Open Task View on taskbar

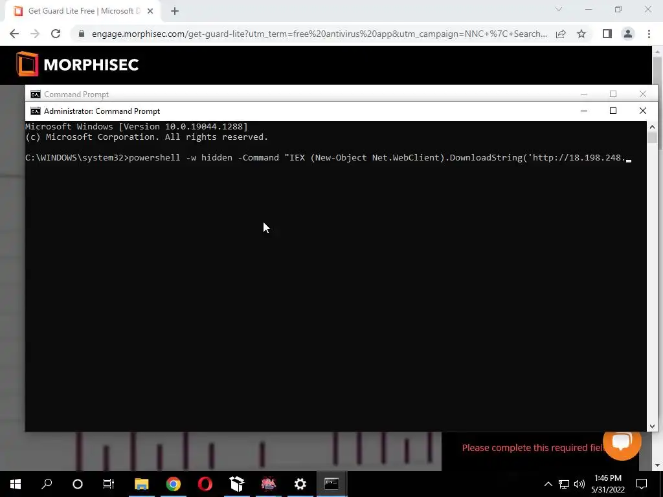[109, 484]
